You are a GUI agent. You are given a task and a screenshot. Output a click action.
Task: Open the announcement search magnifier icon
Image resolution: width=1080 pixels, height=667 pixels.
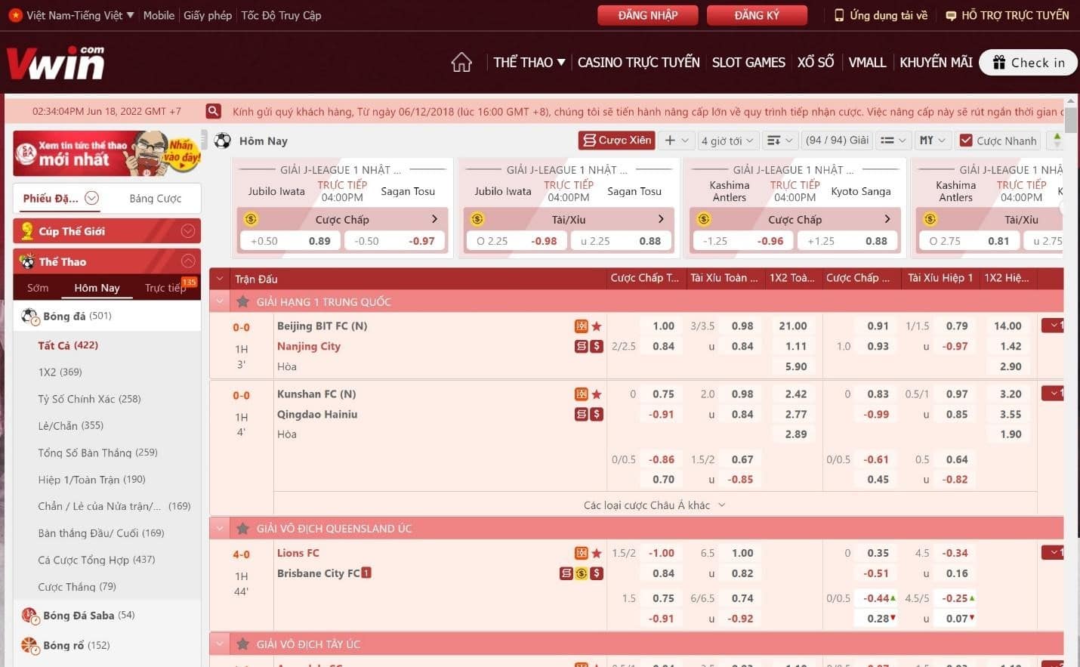(214, 111)
